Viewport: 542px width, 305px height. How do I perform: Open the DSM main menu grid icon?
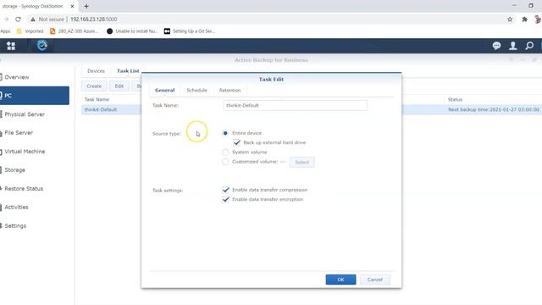tap(11, 46)
